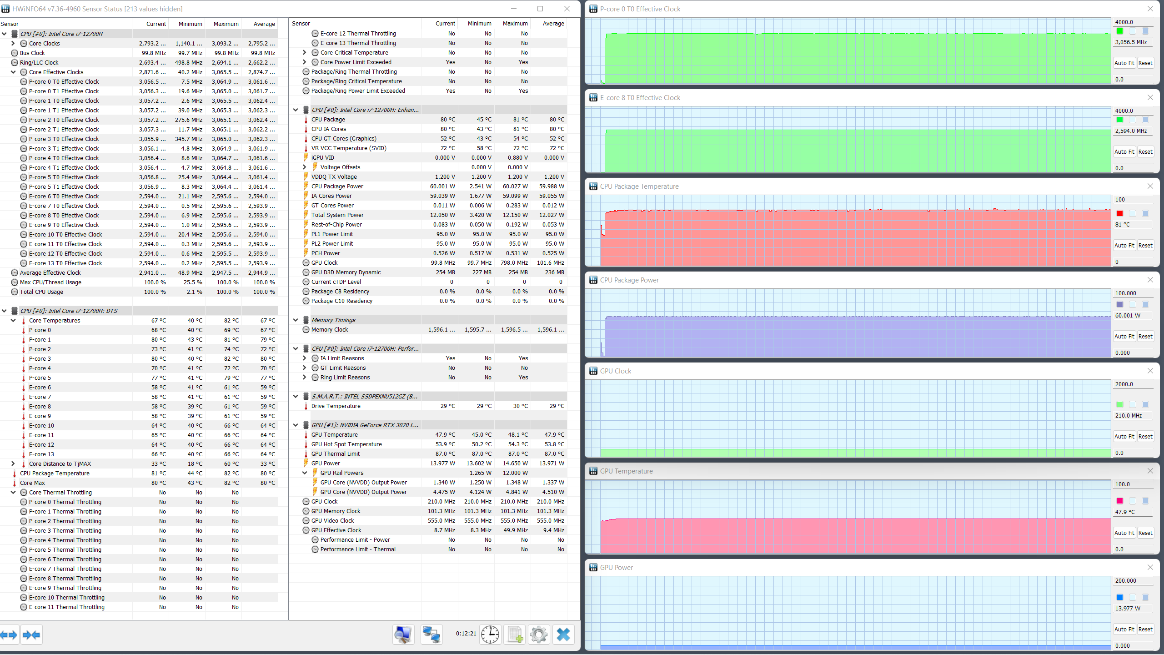Collapse the GPU Rail Powers group
The width and height of the screenshot is (1164, 655).
[305, 473]
